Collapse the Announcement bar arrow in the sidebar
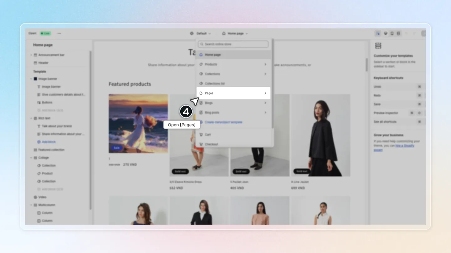Viewport: 451px width, 253px height. (31, 55)
